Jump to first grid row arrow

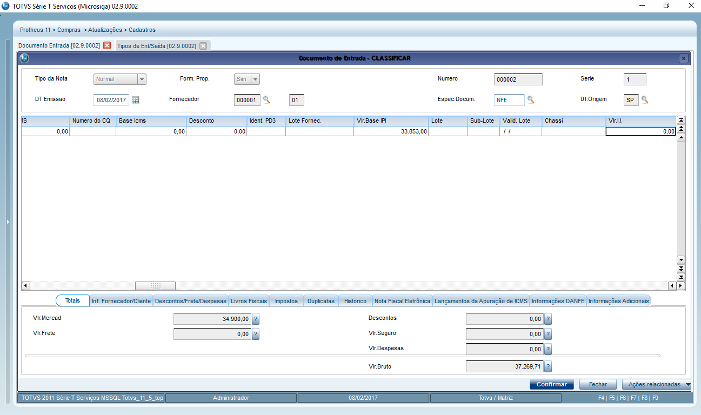681,121
